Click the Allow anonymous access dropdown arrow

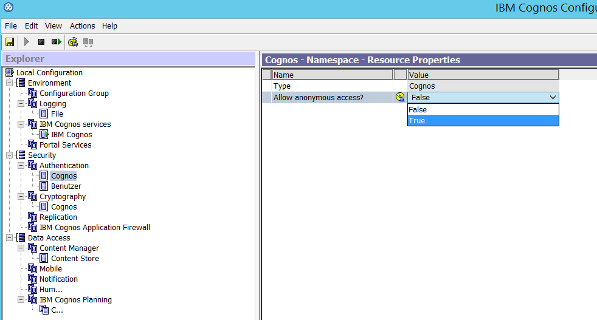click(x=552, y=97)
